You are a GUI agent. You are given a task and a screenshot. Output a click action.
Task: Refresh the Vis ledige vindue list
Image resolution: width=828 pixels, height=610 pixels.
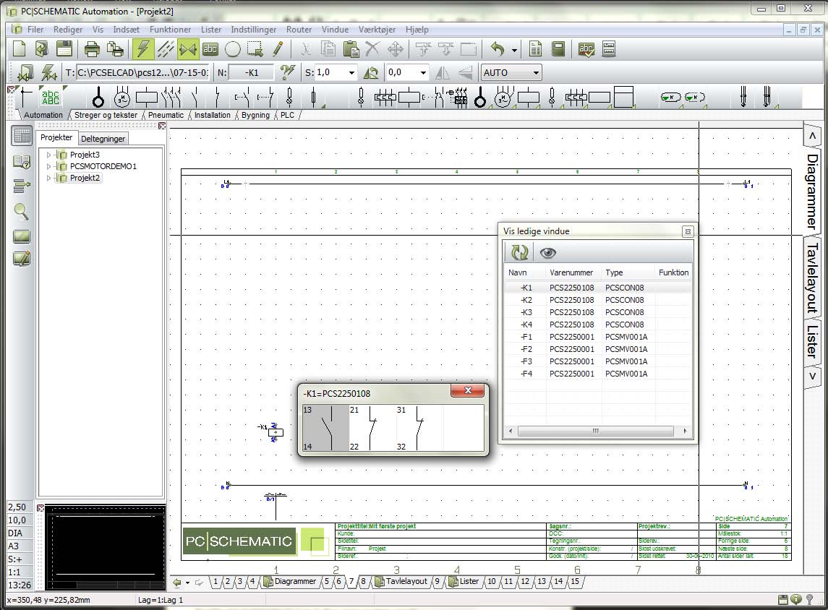519,253
